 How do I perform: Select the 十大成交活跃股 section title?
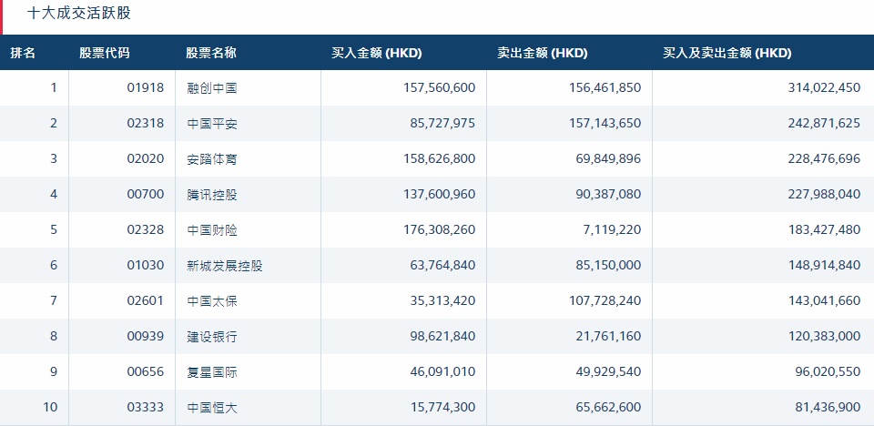pyautogui.click(x=77, y=15)
